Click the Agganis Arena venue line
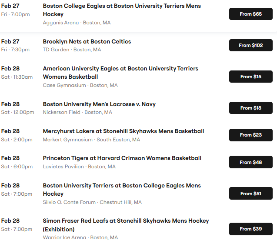277x244 pixels. (77, 23)
